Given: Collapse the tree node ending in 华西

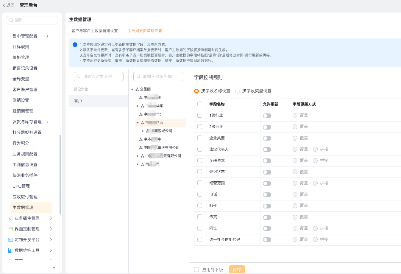Looking at the screenshot, I should click(x=138, y=123).
